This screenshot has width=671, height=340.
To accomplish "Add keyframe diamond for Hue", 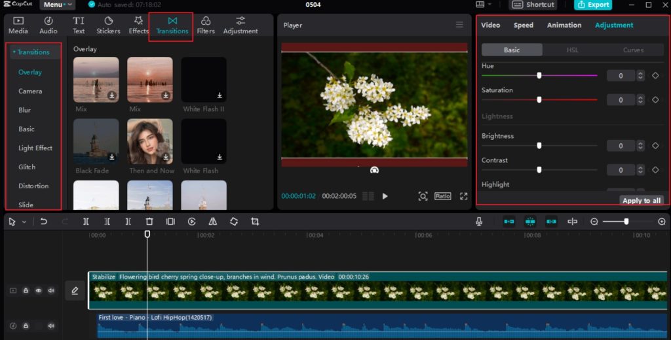I will 655,76.
